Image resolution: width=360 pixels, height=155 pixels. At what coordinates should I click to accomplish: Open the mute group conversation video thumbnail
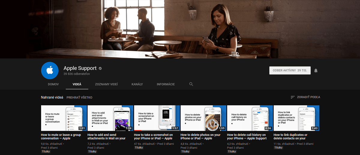[x=64, y=118]
